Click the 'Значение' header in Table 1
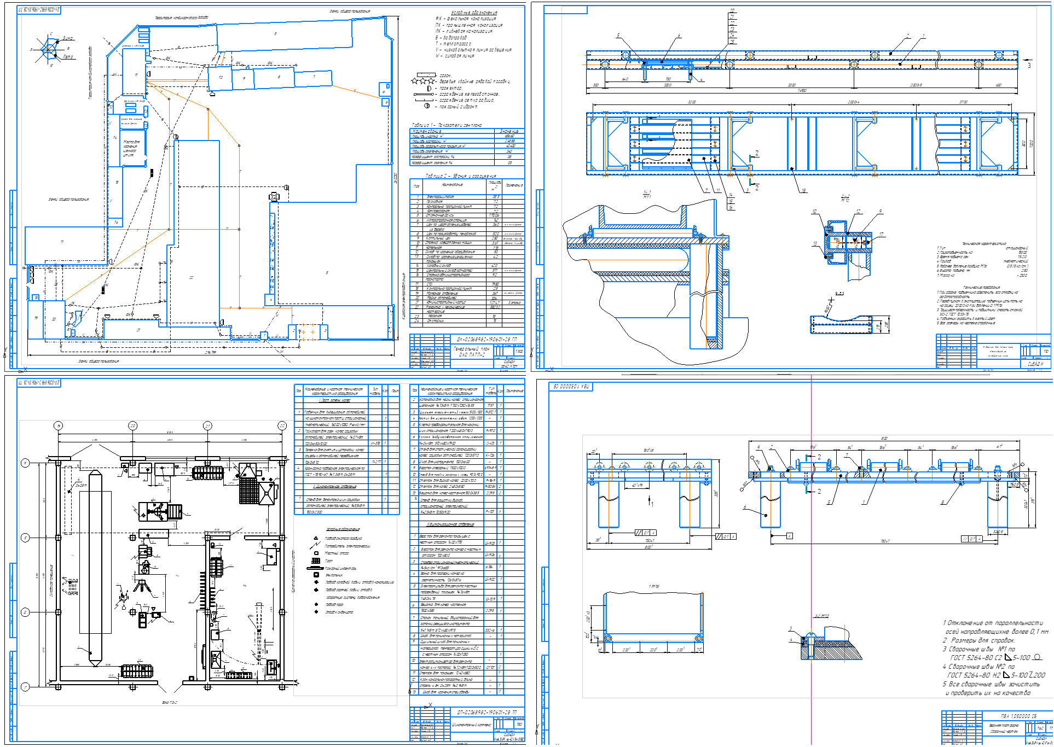Viewport: 1054px width, 747px height. [509, 131]
